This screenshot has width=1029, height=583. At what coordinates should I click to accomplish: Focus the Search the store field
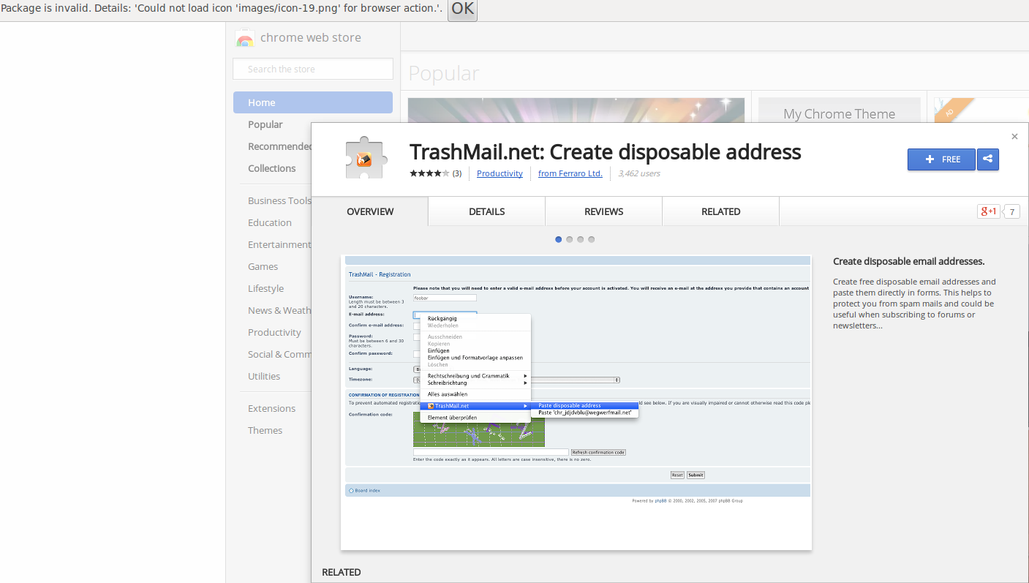tap(313, 69)
